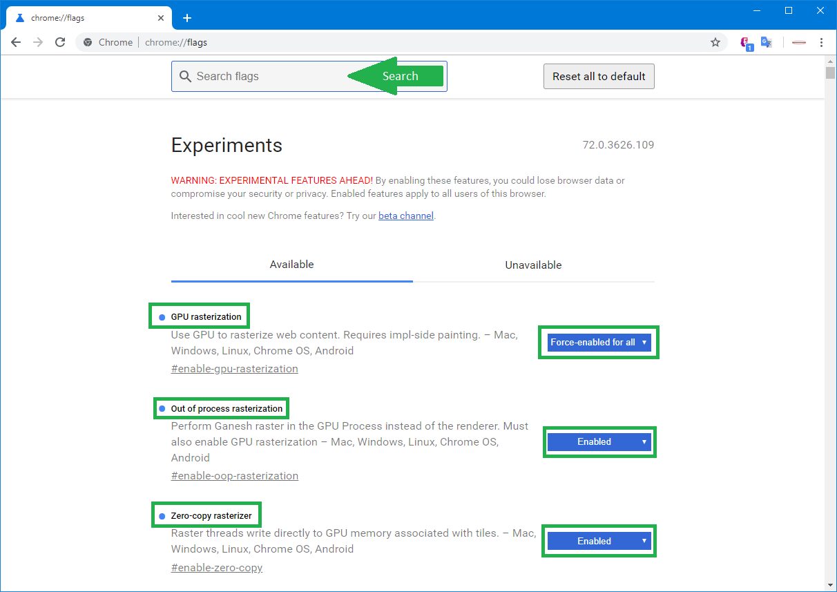This screenshot has width=837, height=592.
Task: Select the Available tab
Action: [291, 265]
